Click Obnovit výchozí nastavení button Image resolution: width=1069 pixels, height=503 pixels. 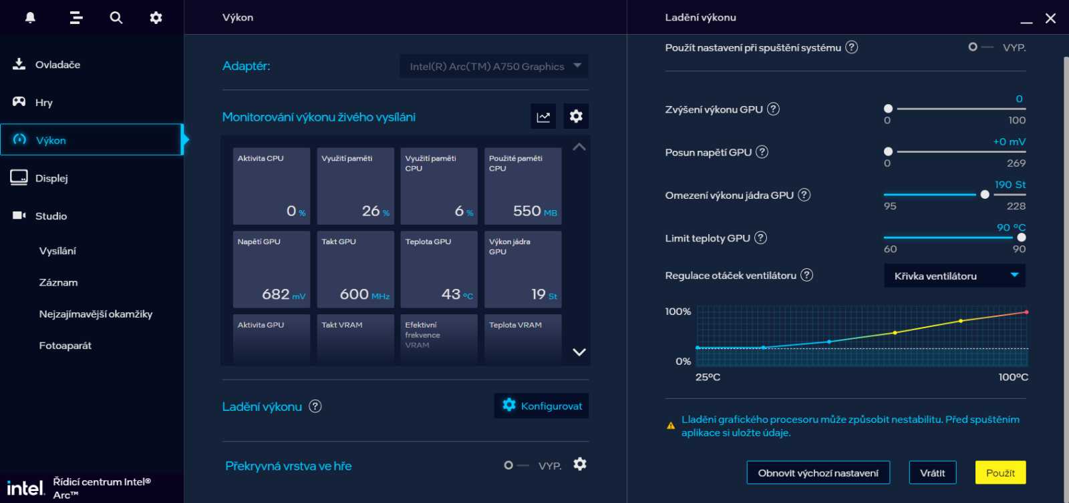click(818, 473)
